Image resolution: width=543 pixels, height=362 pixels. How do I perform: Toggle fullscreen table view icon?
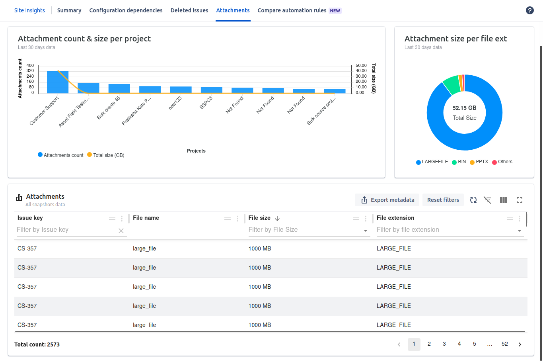[x=520, y=200]
